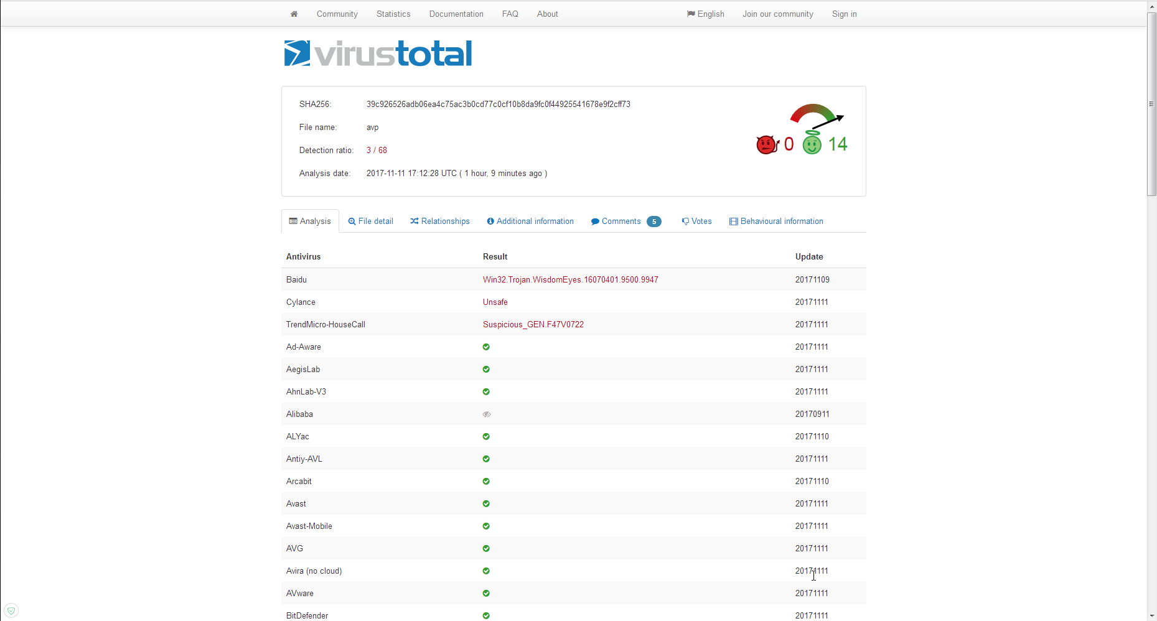This screenshot has width=1157, height=621.
Task: Click the scrollbar up arrow
Action: [1151, 6]
